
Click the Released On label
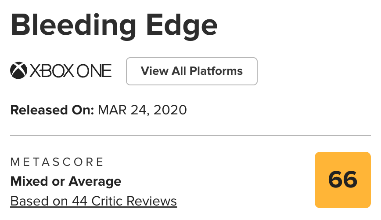52,110
